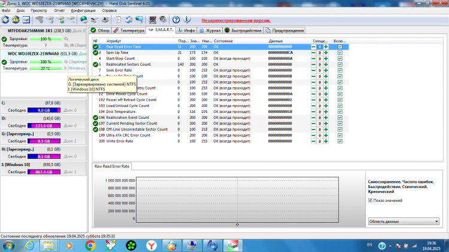This screenshot has height=252, width=449.
Task: Open the Диск menu
Action: 20,11
